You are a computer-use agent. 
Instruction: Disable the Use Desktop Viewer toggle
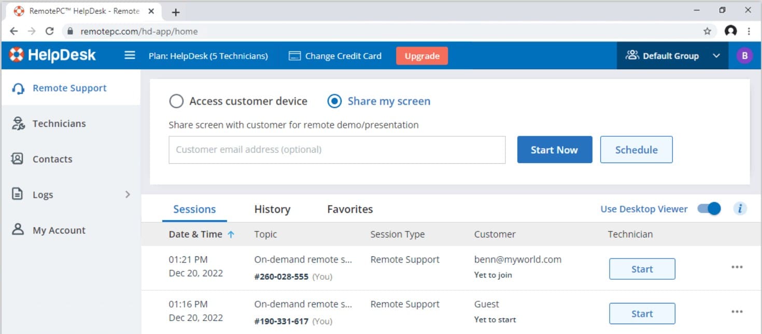click(708, 208)
